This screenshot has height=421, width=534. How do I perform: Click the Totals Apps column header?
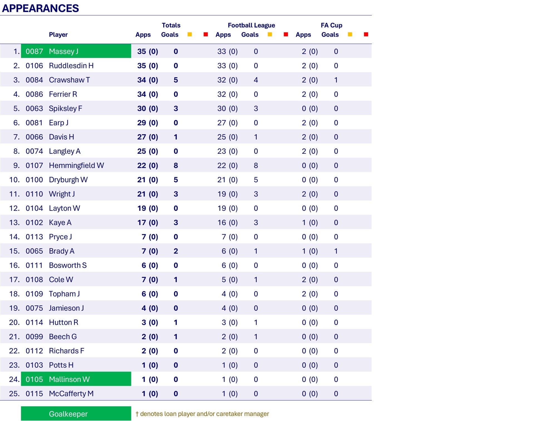click(x=143, y=35)
